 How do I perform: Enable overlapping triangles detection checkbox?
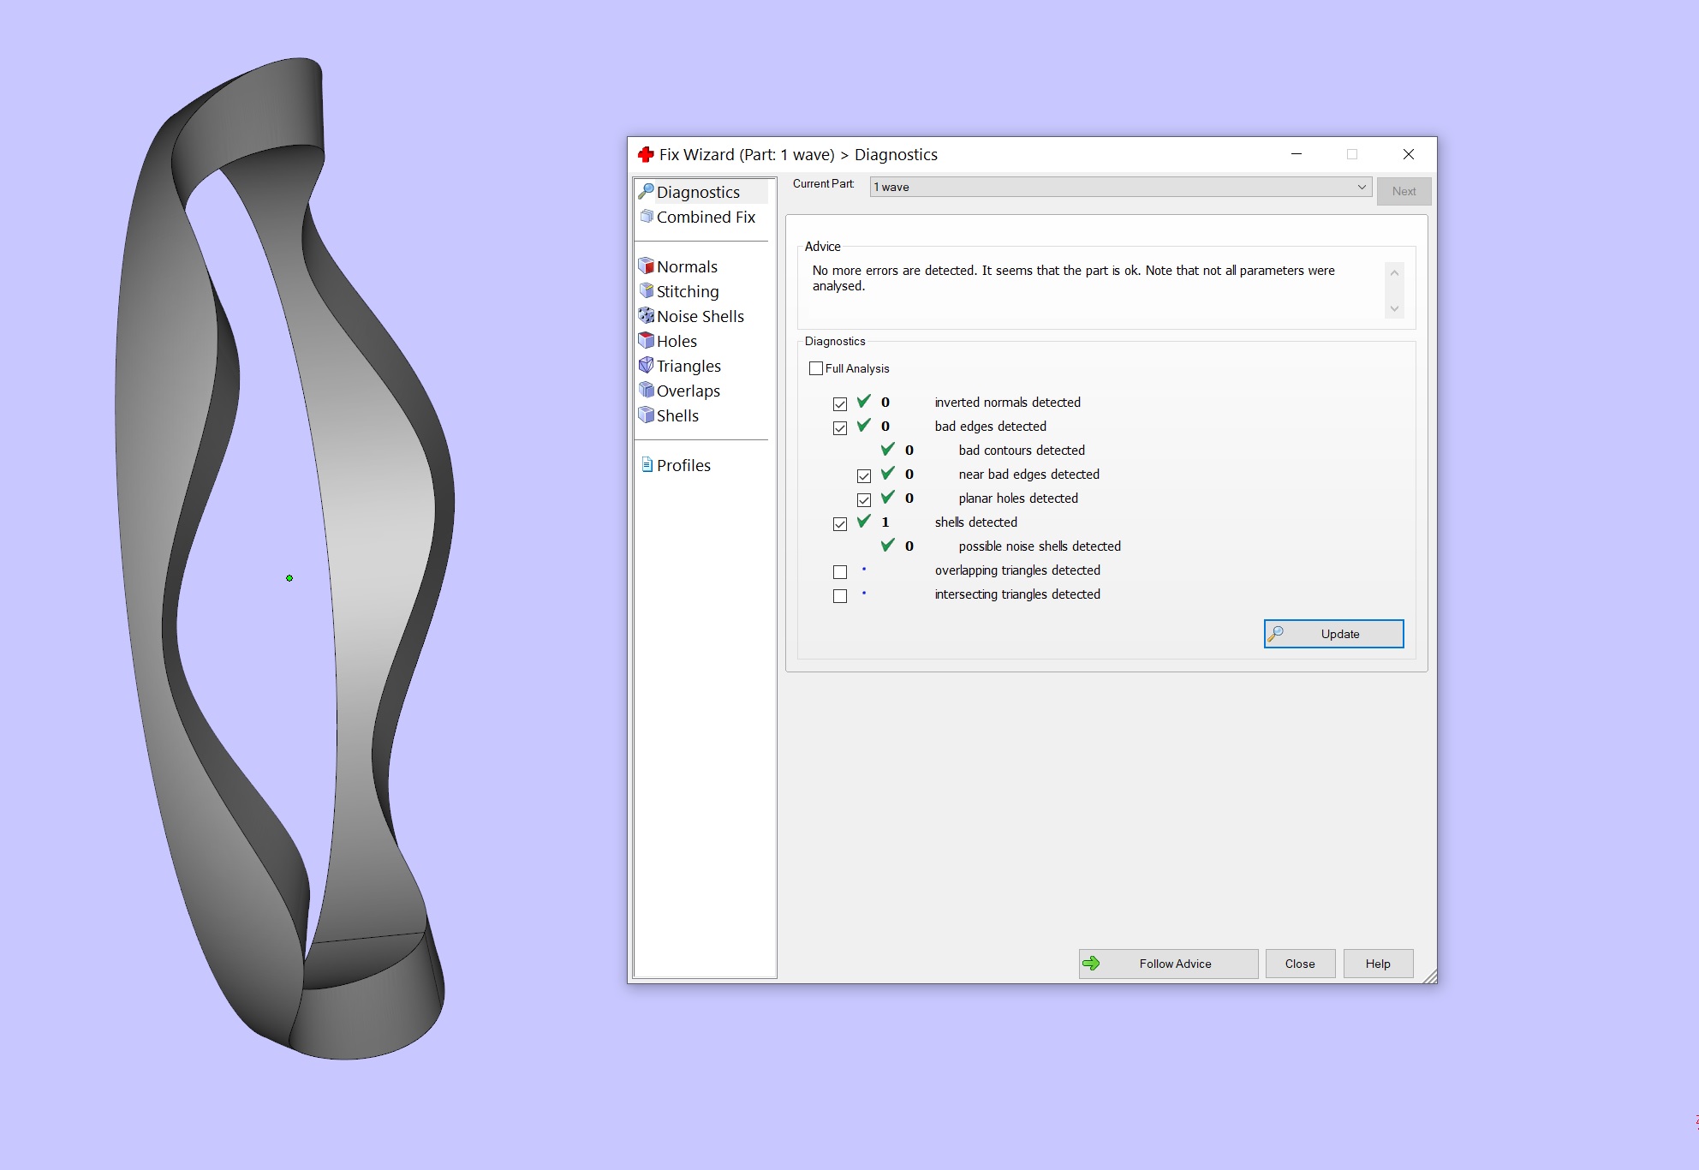pos(840,571)
